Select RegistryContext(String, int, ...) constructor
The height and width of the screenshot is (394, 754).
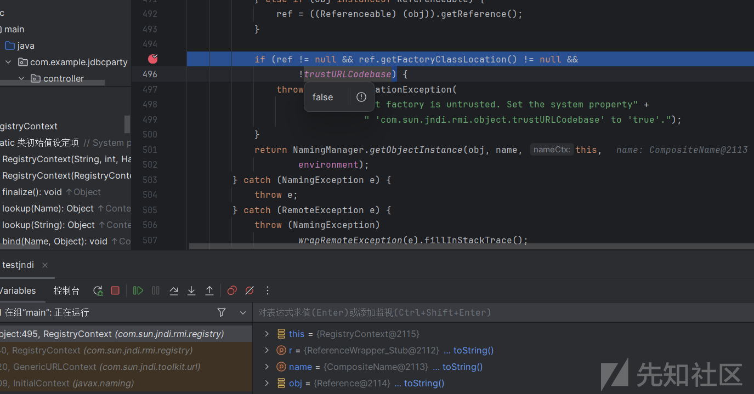click(x=66, y=159)
